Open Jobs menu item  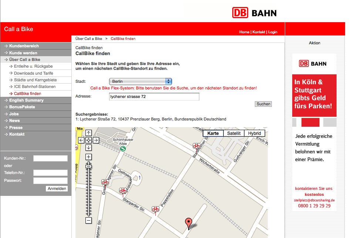(x=36, y=114)
